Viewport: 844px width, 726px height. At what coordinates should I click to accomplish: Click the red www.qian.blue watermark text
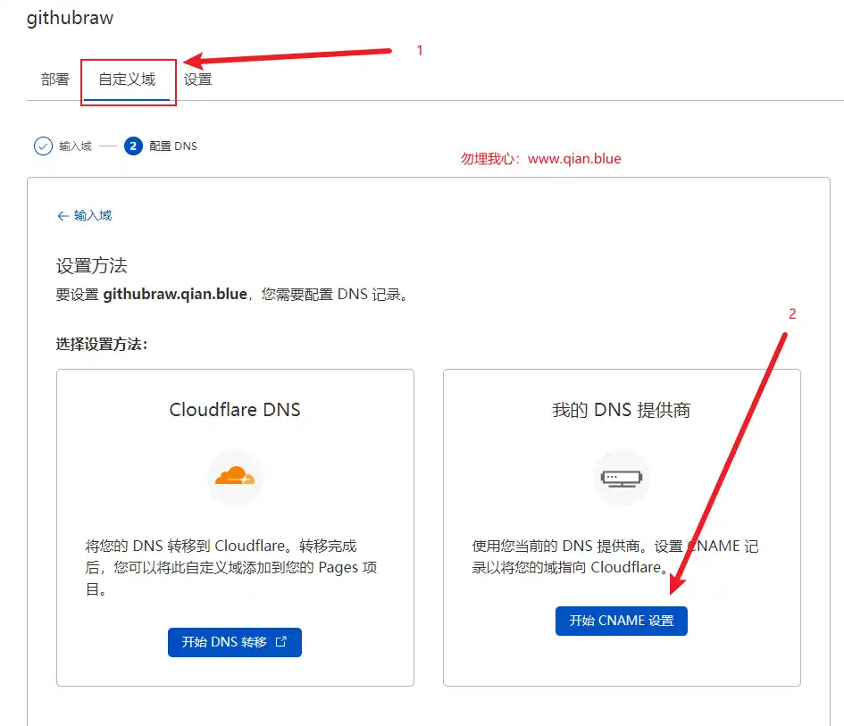coord(573,159)
